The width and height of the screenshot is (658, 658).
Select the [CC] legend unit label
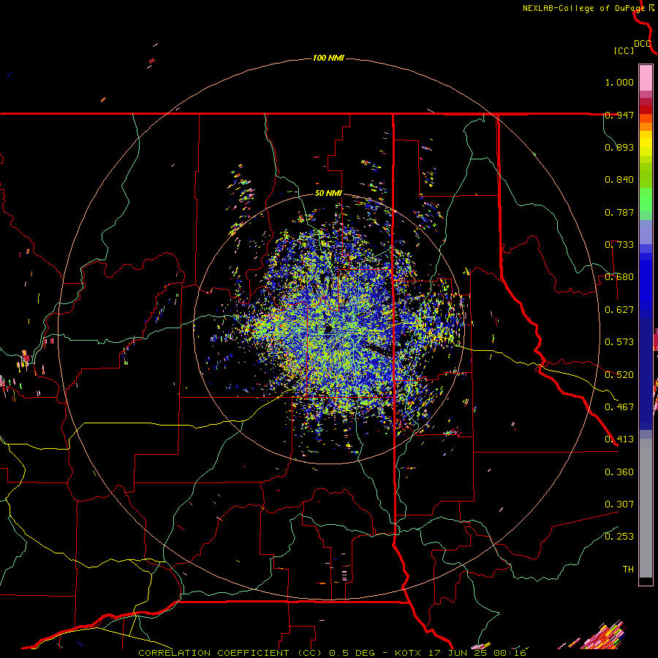pyautogui.click(x=624, y=51)
